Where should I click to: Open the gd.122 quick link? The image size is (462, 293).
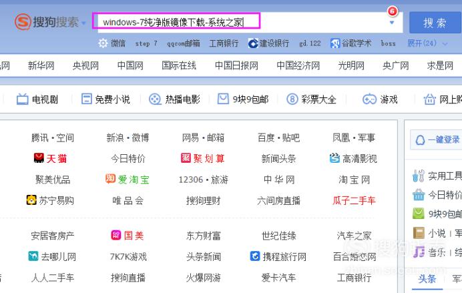310,43
